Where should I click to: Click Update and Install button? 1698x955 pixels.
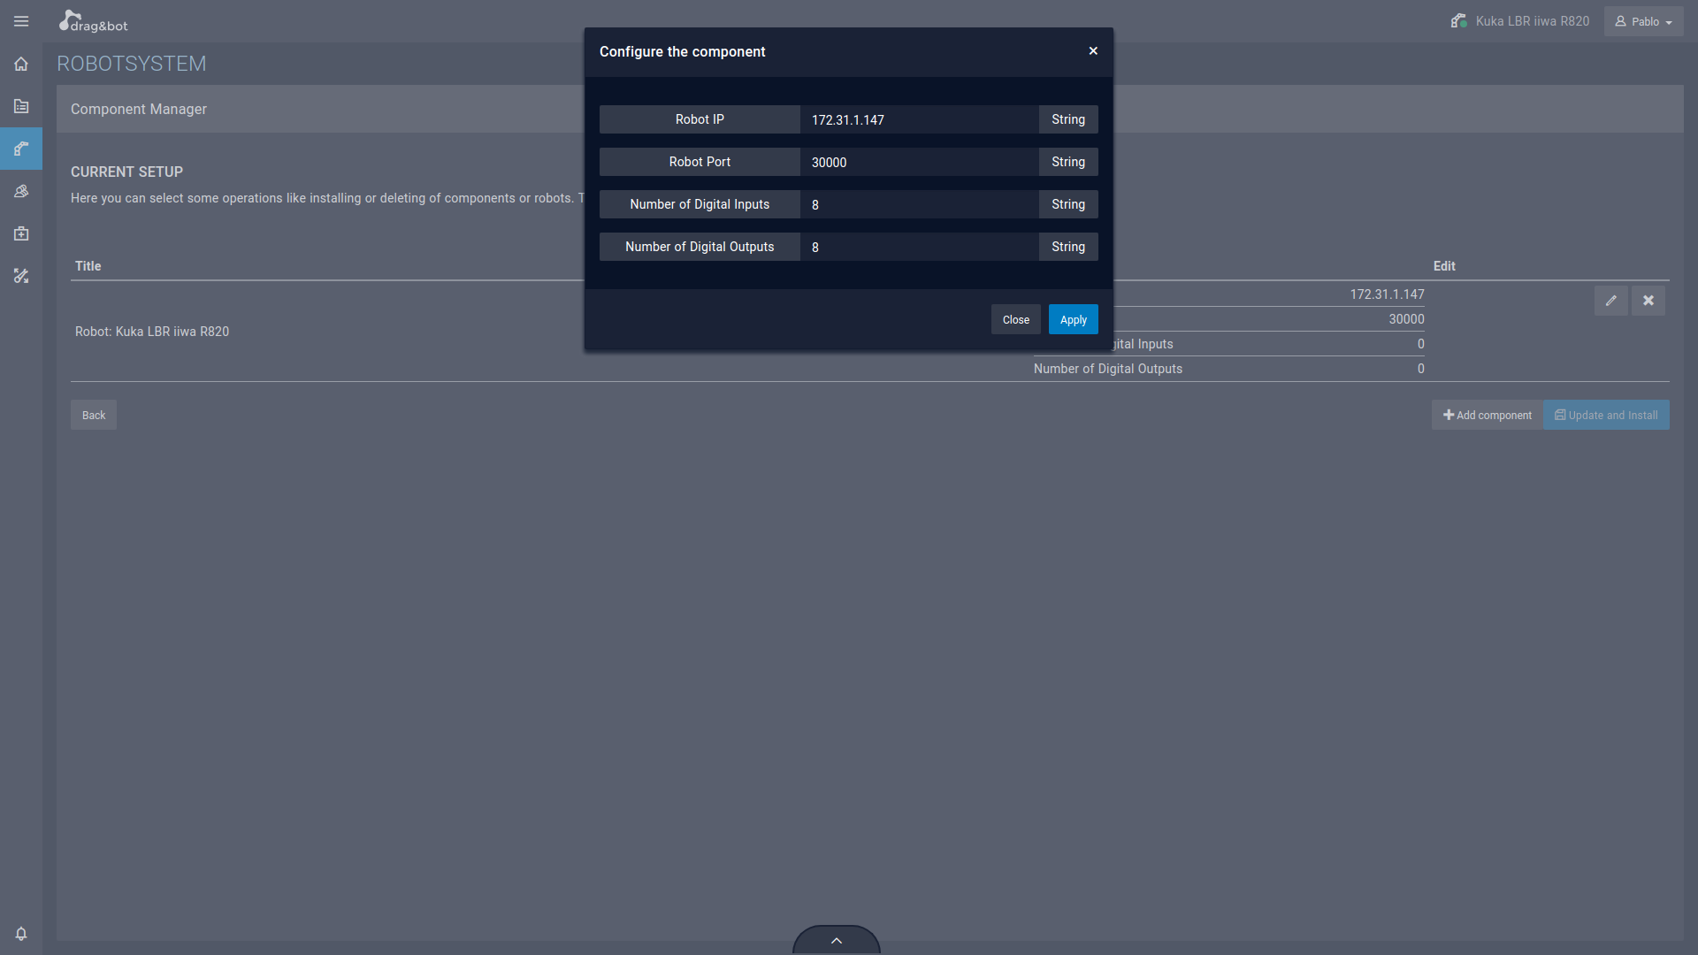[x=1606, y=415]
